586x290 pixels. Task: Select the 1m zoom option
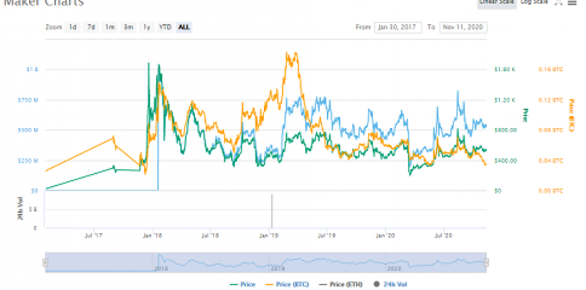click(x=109, y=27)
